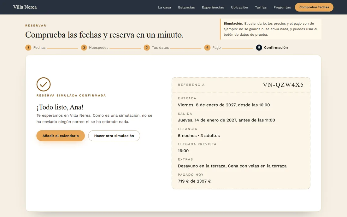
Task: Go back to step 1 Fechas
Action: click(x=35, y=48)
